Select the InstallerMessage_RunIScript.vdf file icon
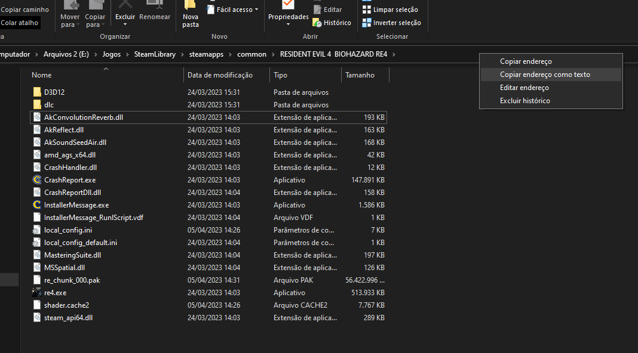Screen dimensions: 638x353 pos(37,217)
